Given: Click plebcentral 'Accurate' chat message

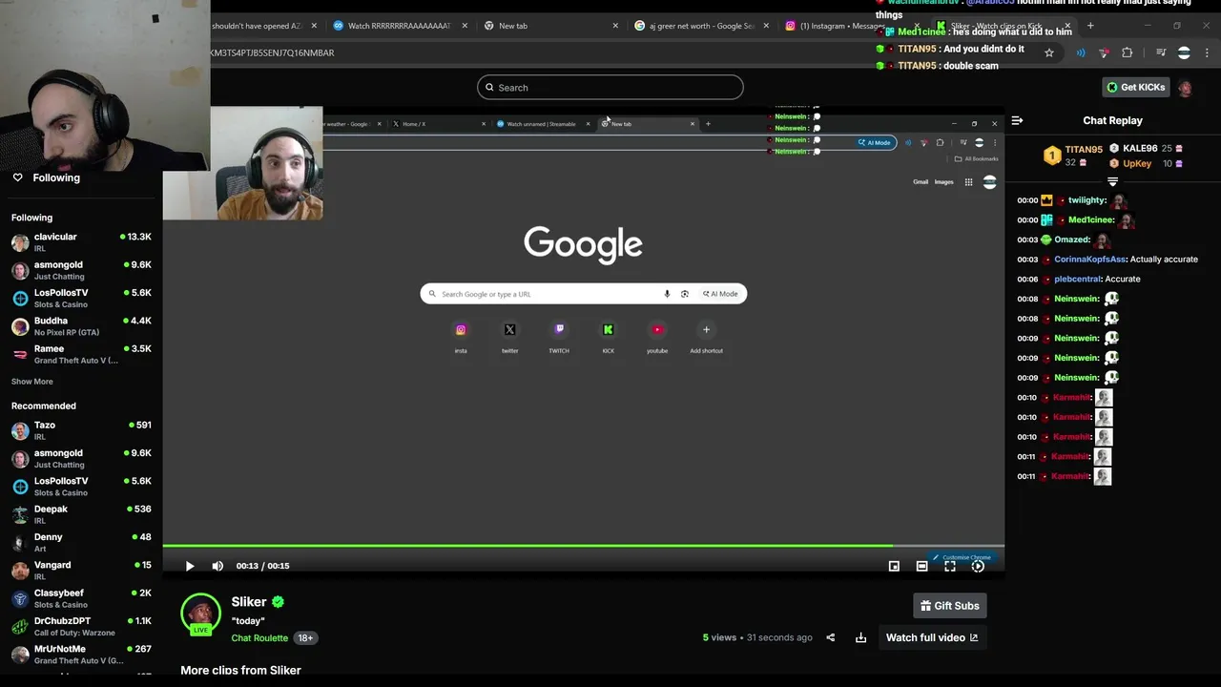Looking at the screenshot, I should [x=1078, y=280].
